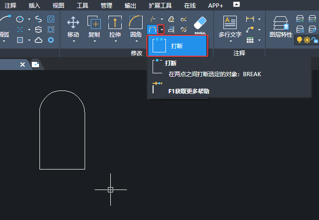Open the APP+ ribbon tab
319x220 pixels.
(x=215, y=6)
